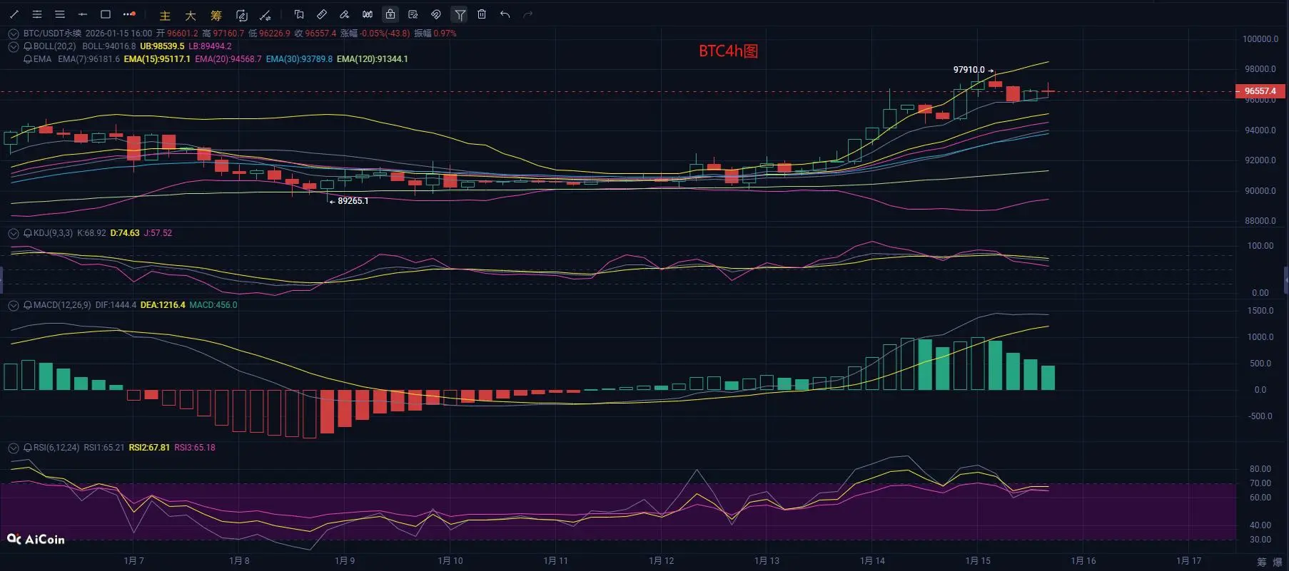This screenshot has height=571, width=1289.
Task: Click the 主 indicator tab
Action: click(165, 15)
